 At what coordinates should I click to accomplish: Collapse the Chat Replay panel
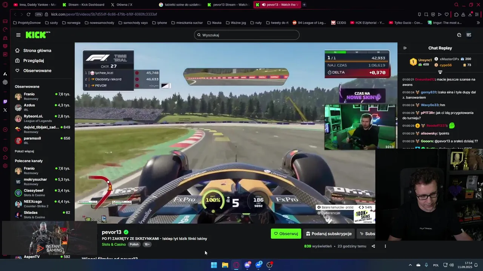coord(405,48)
